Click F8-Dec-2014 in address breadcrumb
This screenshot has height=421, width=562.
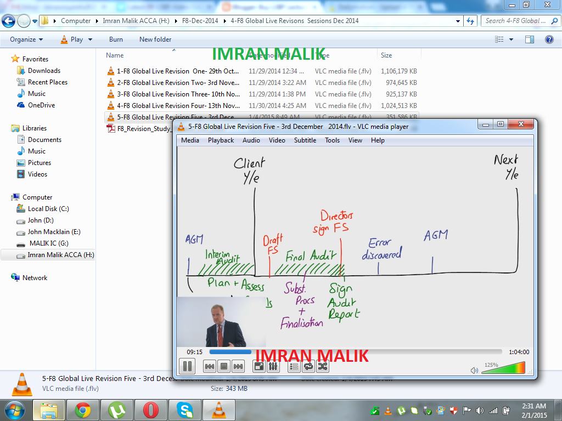click(x=200, y=21)
